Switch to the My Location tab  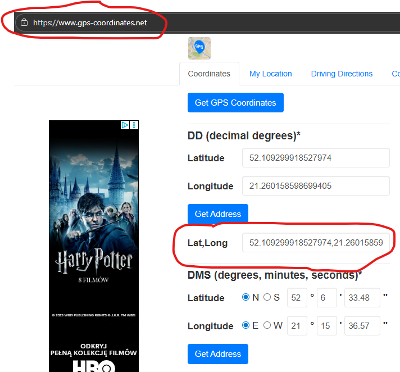pos(270,74)
